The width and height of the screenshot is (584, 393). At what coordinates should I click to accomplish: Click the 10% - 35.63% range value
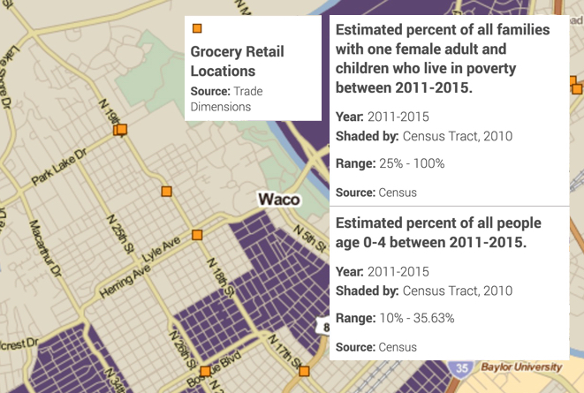click(x=417, y=318)
